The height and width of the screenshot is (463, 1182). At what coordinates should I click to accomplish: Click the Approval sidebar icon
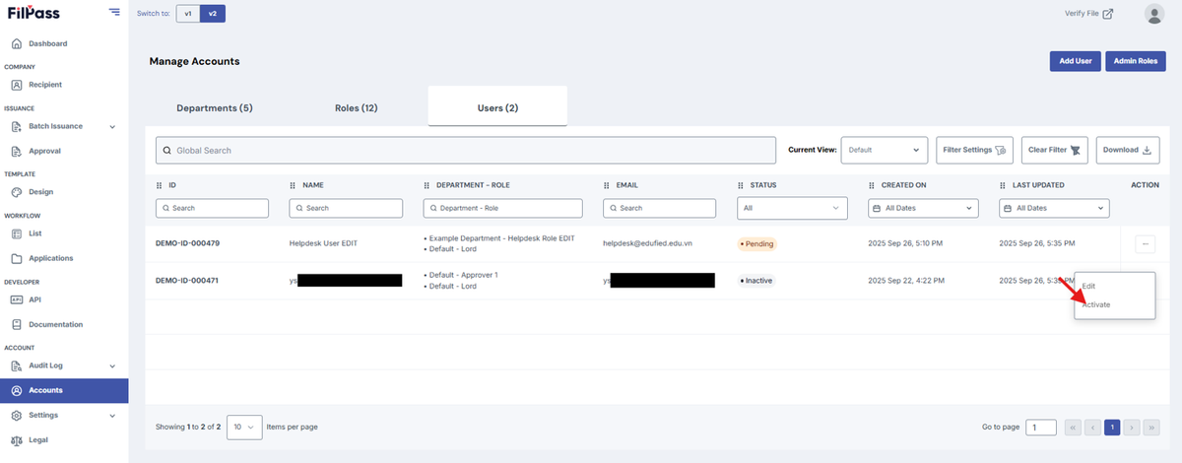point(17,151)
